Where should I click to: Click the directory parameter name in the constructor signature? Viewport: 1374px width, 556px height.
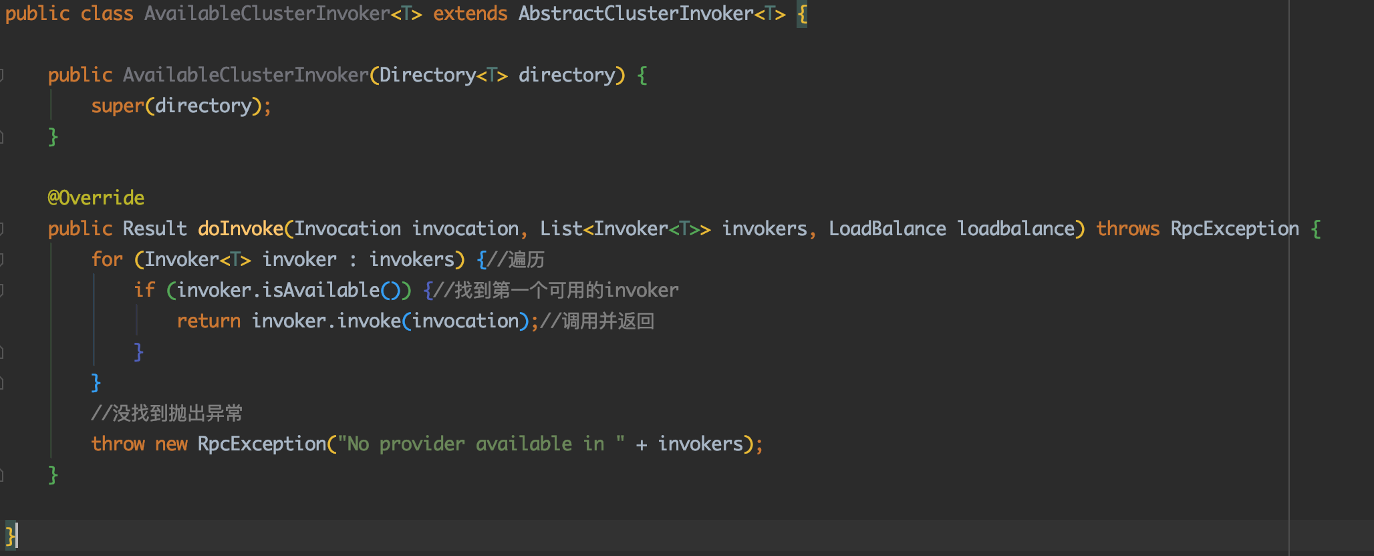(x=567, y=75)
